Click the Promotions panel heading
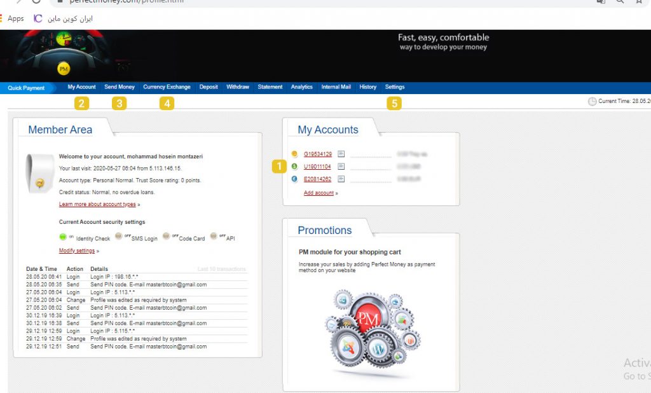The image size is (651, 393). click(x=325, y=230)
